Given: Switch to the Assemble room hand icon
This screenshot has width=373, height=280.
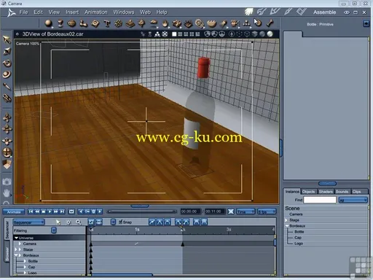Looking at the screenshot, I should pyautogui.click(x=248, y=12).
